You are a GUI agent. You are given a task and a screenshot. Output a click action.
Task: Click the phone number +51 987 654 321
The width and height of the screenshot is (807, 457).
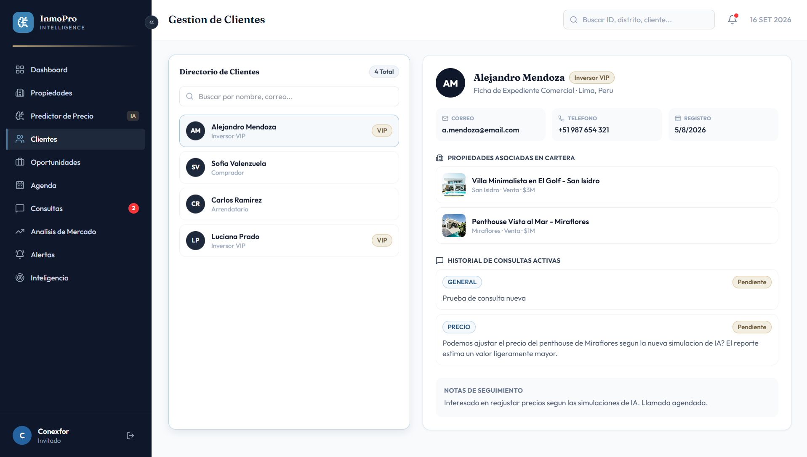(x=583, y=130)
